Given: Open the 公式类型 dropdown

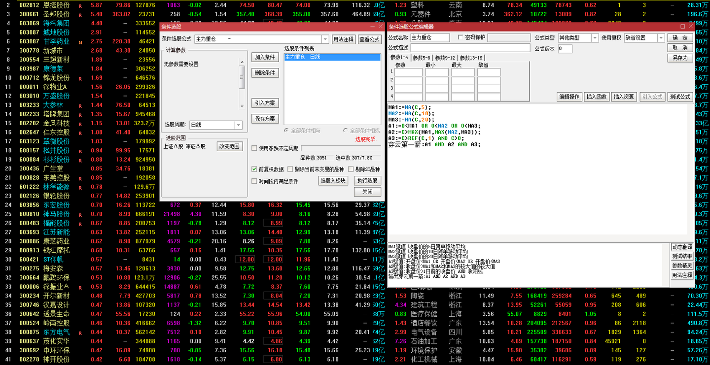Looking at the screenshot, I should [x=595, y=38].
